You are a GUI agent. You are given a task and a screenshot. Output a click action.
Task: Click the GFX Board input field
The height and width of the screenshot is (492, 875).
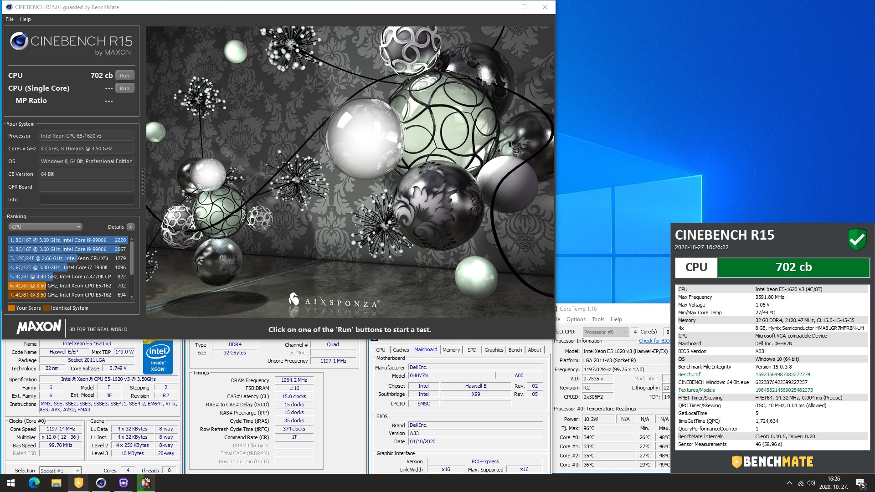[x=86, y=187]
